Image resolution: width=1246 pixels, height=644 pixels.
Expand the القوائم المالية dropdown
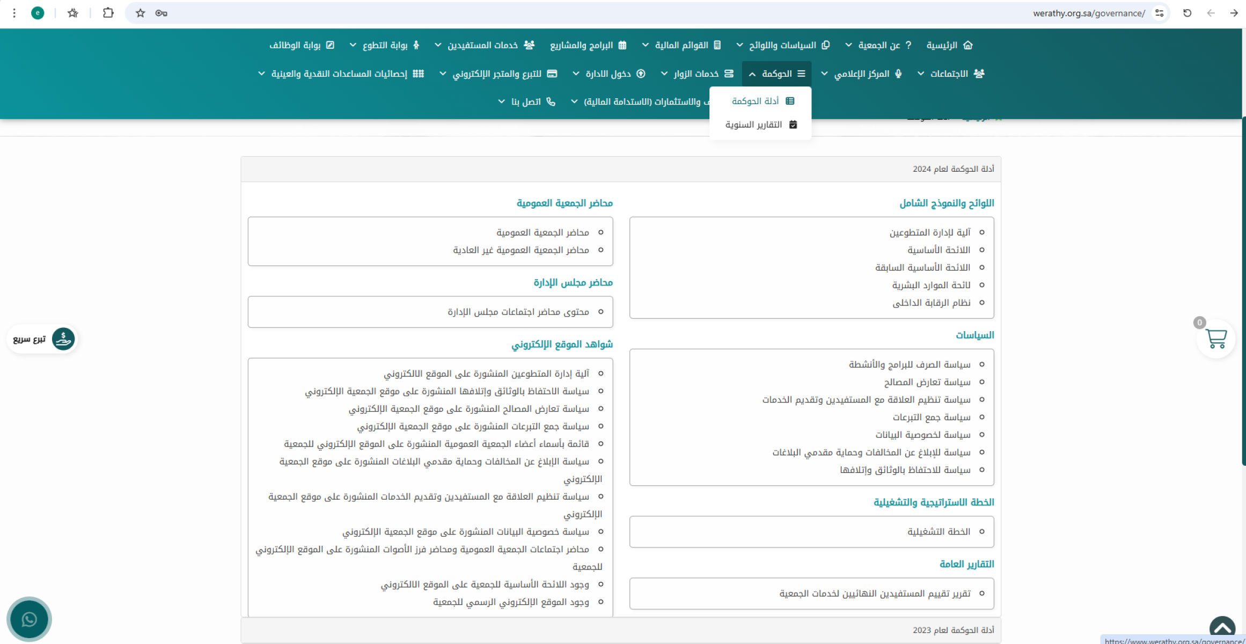[645, 45]
